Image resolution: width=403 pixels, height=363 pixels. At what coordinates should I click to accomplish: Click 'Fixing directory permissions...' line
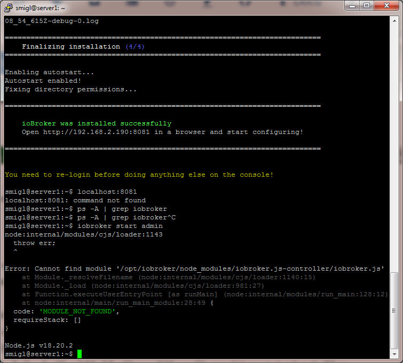[x=70, y=89]
